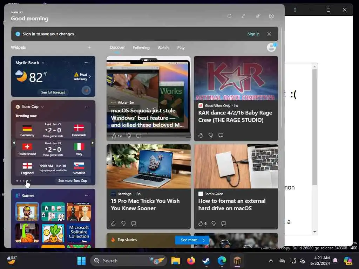This screenshot has width=359, height=269.
Task: Expand widgets board to full view
Action: click(x=243, y=16)
